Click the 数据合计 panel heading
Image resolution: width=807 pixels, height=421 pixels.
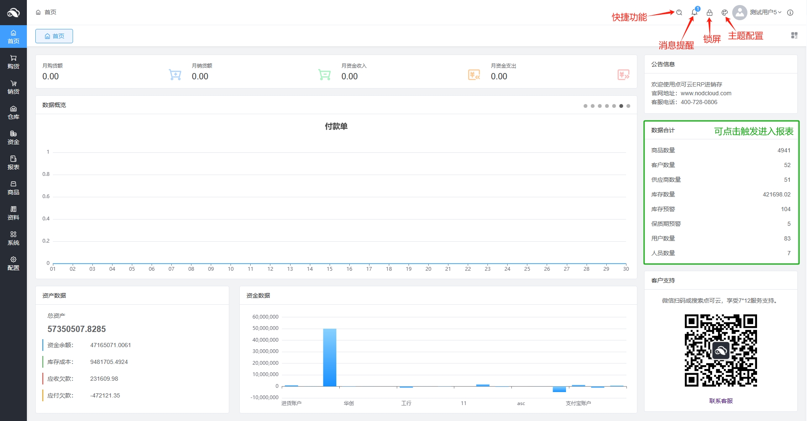pos(663,130)
